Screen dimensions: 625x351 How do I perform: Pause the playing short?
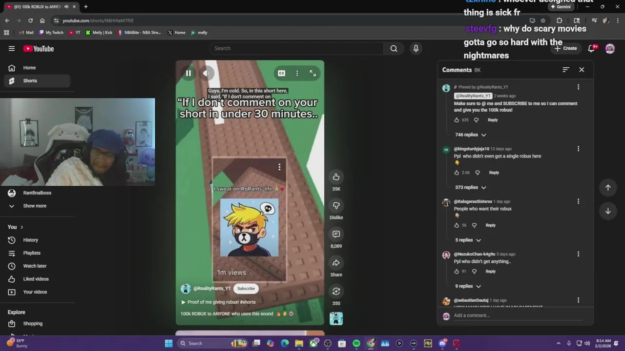(188, 73)
